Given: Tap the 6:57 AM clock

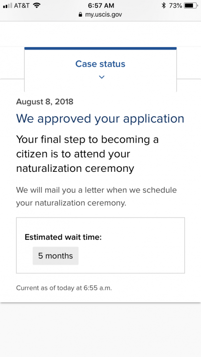Looking at the screenshot, I should pos(101,5).
